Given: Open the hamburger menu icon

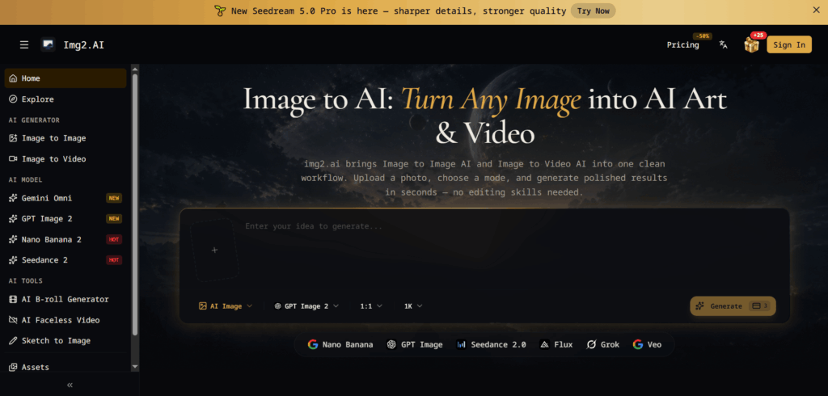Looking at the screenshot, I should pyautogui.click(x=24, y=45).
